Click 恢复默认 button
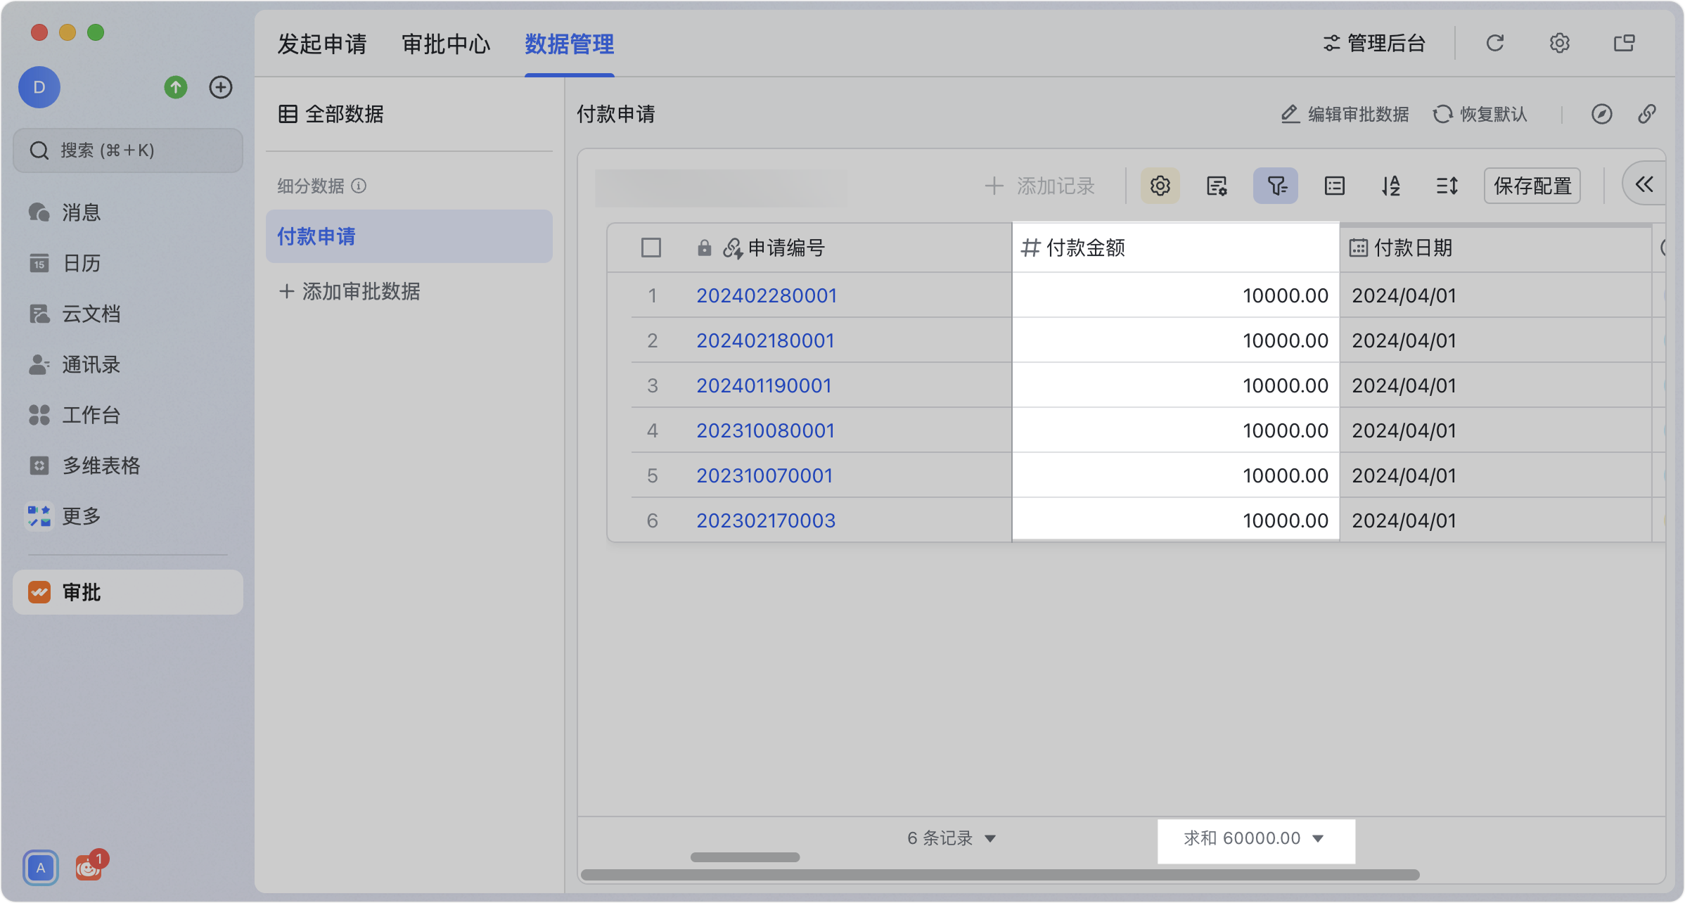This screenshot has width=1685, height=903. coord(1480,114)
